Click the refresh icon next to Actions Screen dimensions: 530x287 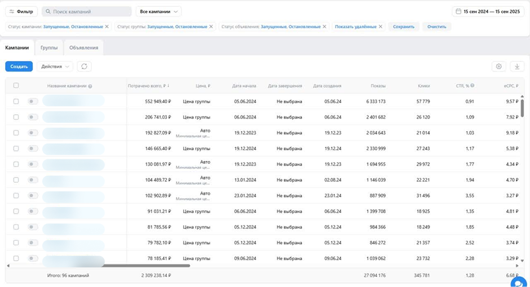pyautogui.click(x=84, y=66)
